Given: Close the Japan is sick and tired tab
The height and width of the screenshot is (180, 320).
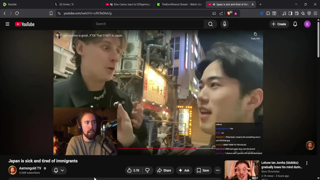Looking at the screenshot, I should pos(252,4).
